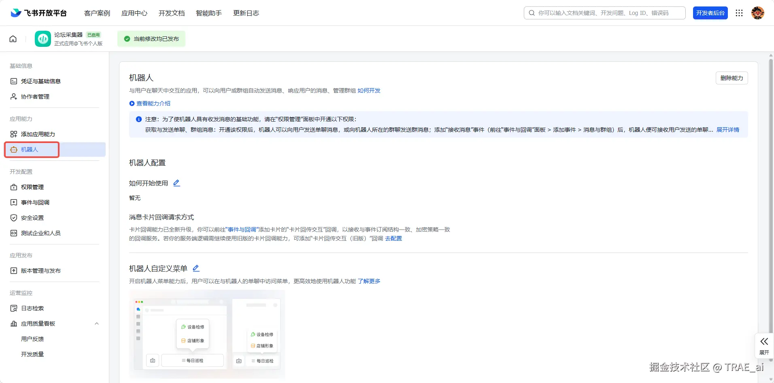The width and height of the screenshot is (774, 383).
Task: Open the 了解更多 link
Action: click(369, 281)
